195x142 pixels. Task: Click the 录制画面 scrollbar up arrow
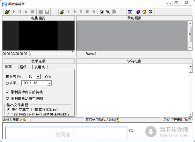pos(190,24)
